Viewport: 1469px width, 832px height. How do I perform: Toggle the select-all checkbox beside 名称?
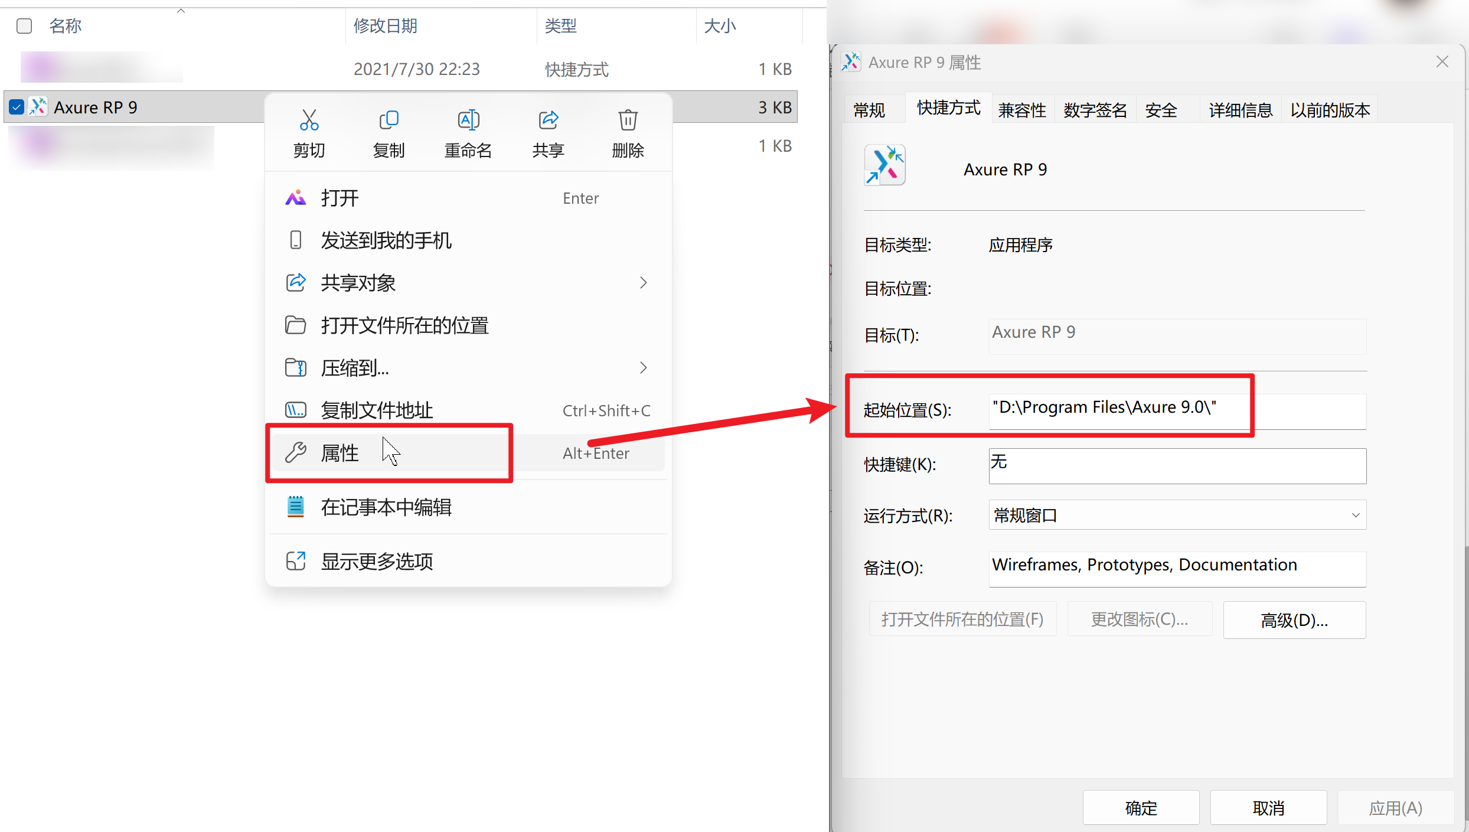(x=24, y=26)
